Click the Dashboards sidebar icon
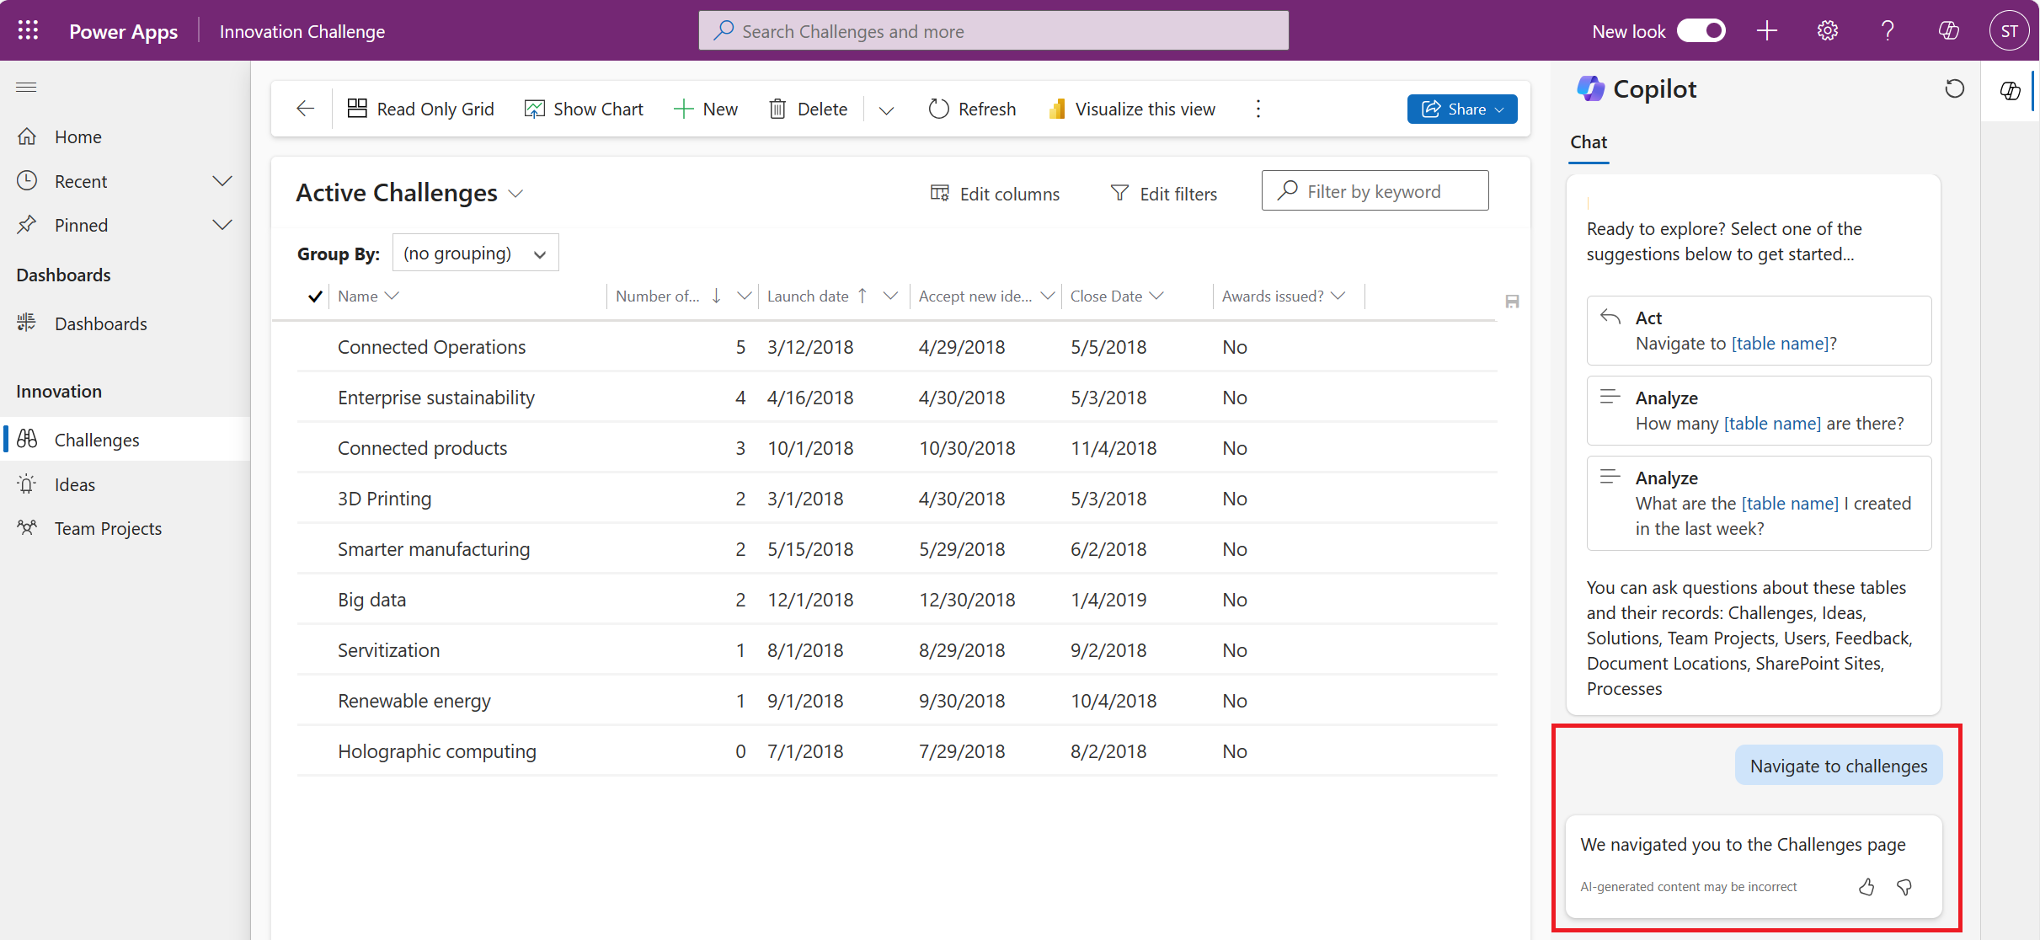The image size is (2040, 940). coord(29,322)
